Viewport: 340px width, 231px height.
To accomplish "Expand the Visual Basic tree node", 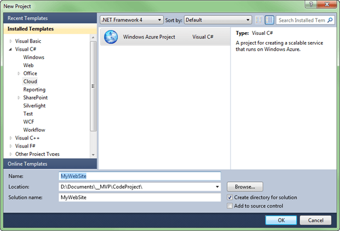I will pos(10,41).
